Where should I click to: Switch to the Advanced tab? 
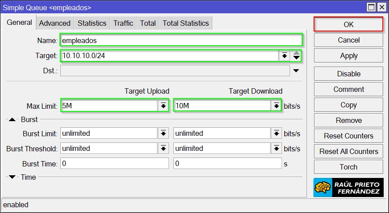55,23
